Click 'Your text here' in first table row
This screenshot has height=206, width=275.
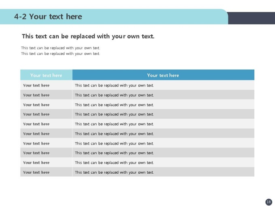pos(36,85)
